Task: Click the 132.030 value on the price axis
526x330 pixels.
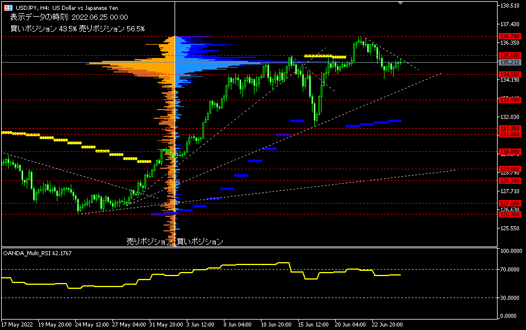Action: coord(510,117)
